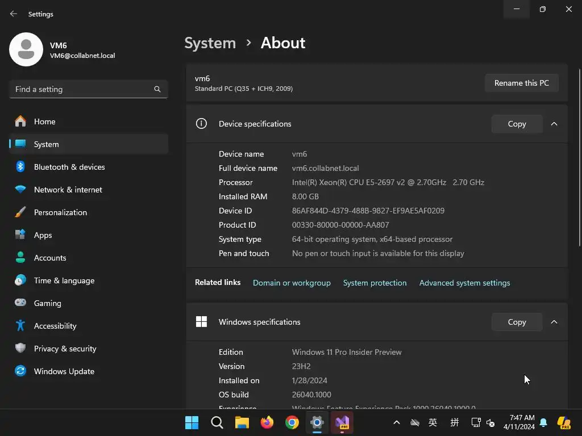Open File Explorer from the taskbar

pyautogui.click(x=242, y=422)
